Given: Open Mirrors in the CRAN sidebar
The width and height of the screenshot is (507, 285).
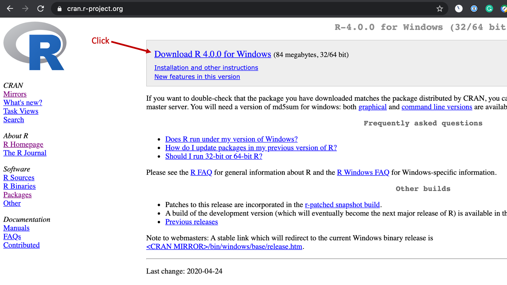Looking at the screenshot, I should pyautogui.click(x=15, y=94).
